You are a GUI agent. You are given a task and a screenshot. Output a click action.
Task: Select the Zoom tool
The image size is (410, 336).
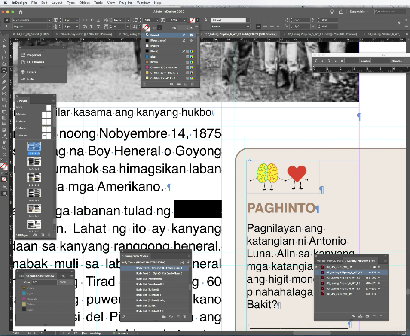(4, 148)
